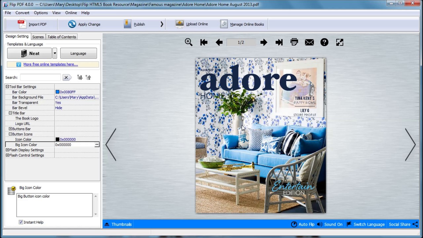Select the Design Setting tab

(17, 36)
